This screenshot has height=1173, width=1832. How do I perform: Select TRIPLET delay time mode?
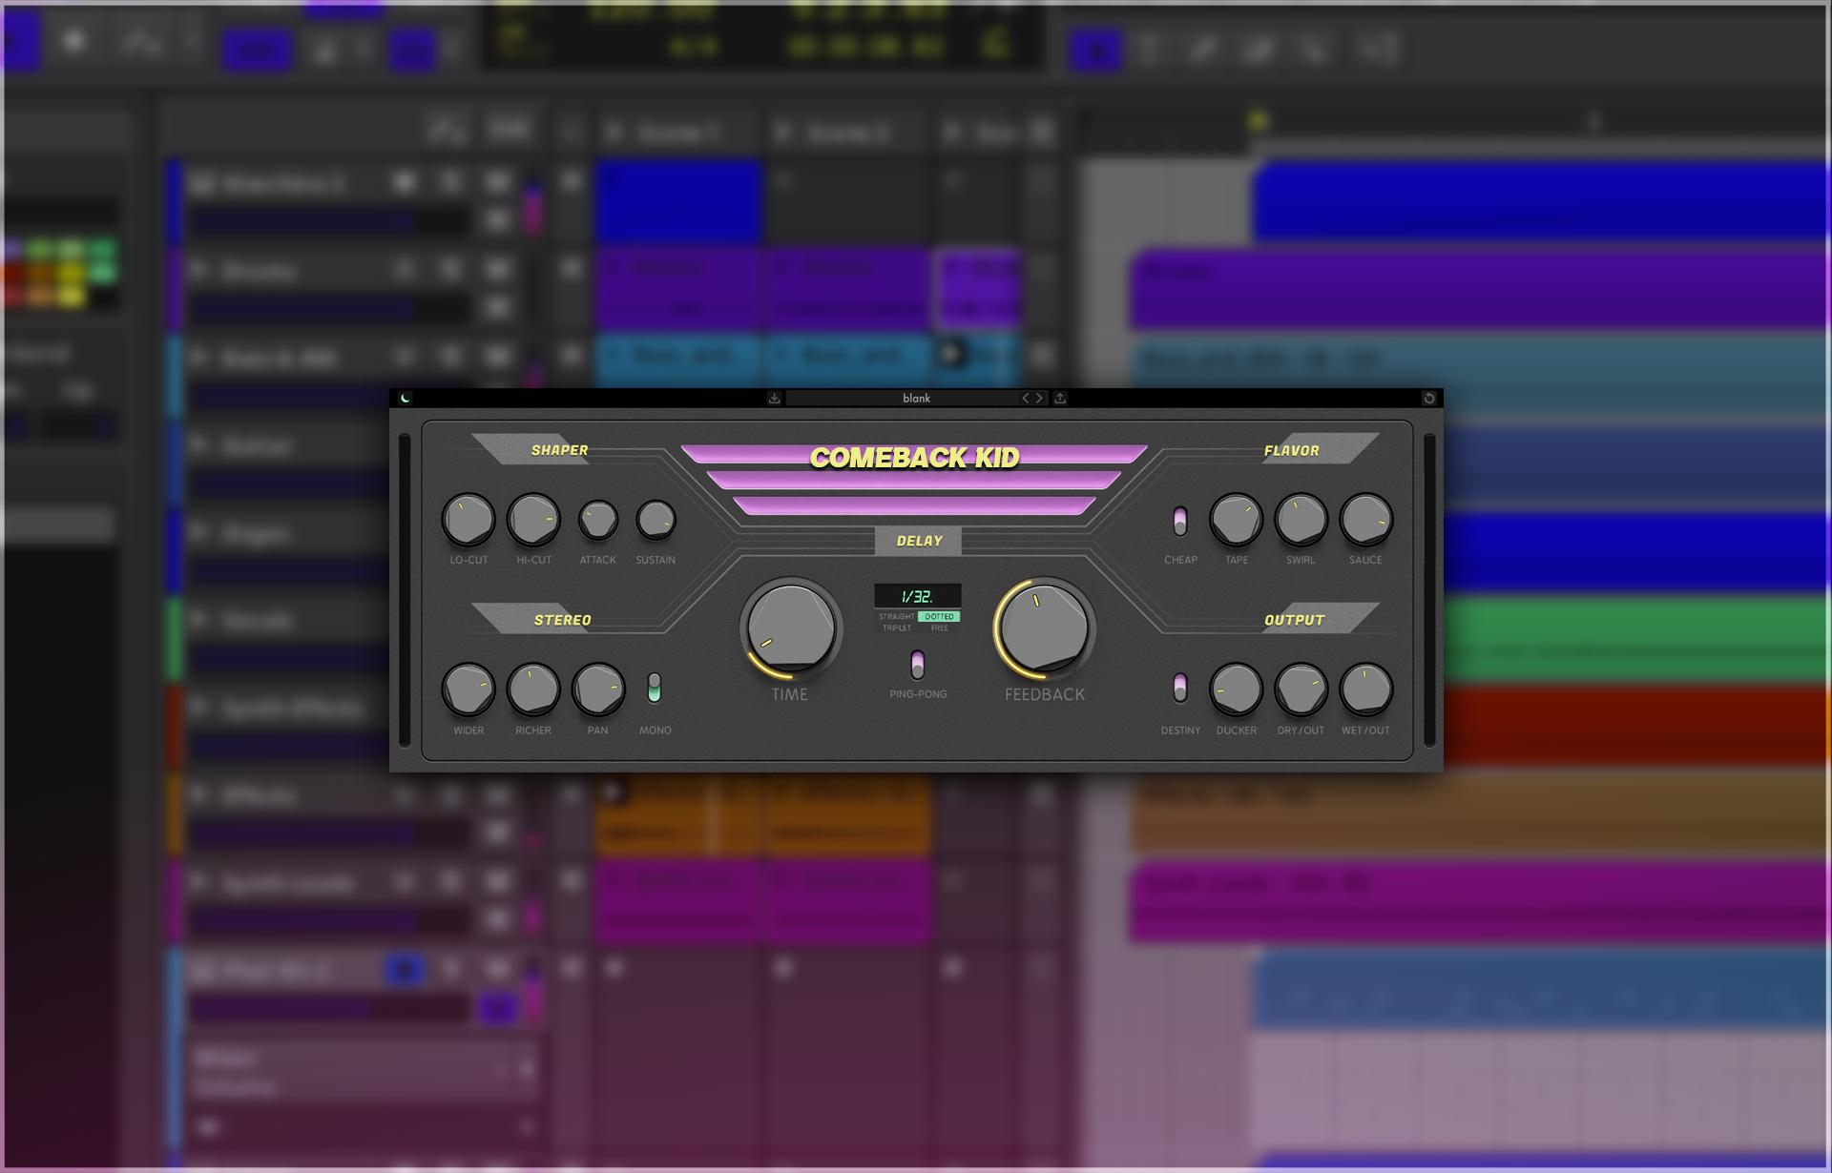pyautogui.click(x=896, y=628)
